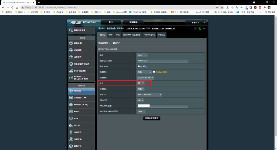Open 訪客網路 guest network page
The height and width of the screenshot is (150, 277).
coord(81,50)
